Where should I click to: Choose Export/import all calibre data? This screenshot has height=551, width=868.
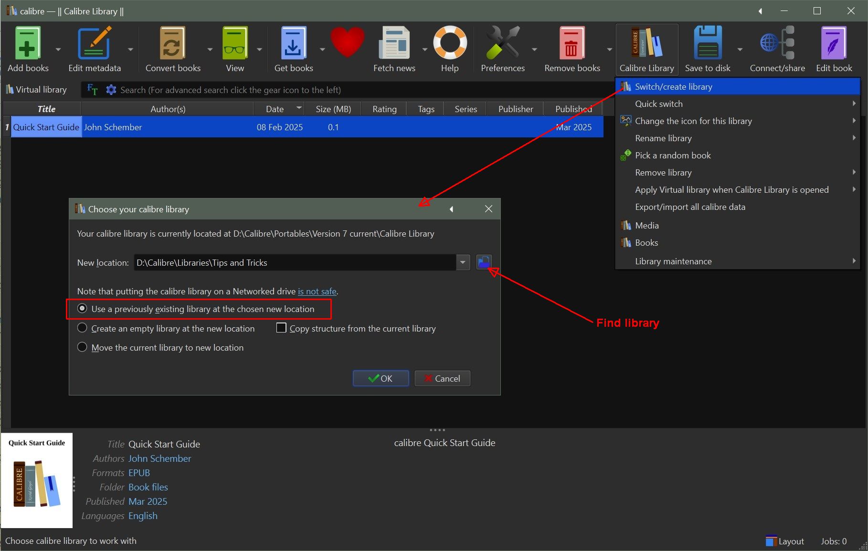(738, 207)
